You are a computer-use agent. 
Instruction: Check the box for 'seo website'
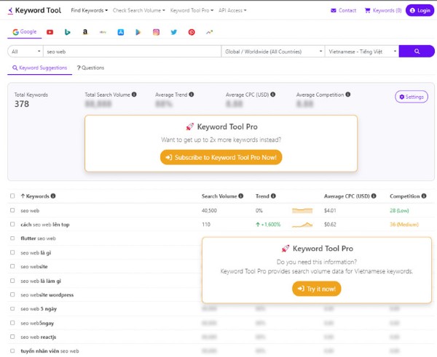(12, 266)
